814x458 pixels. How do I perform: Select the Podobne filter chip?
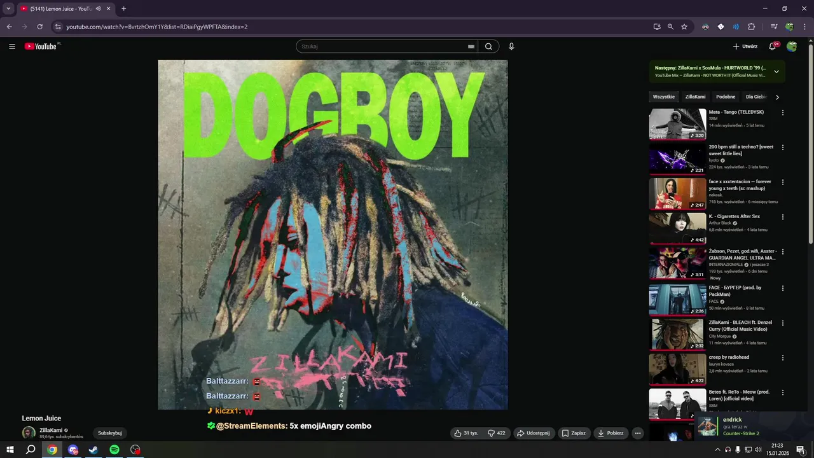click(726, 97)
